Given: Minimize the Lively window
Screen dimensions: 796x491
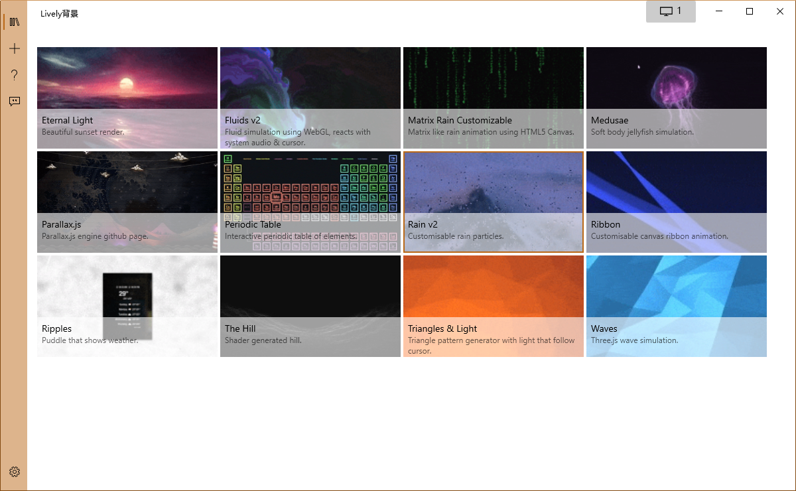Looking at the screenshot, I should pyautogui.click(x=719, y=11).
